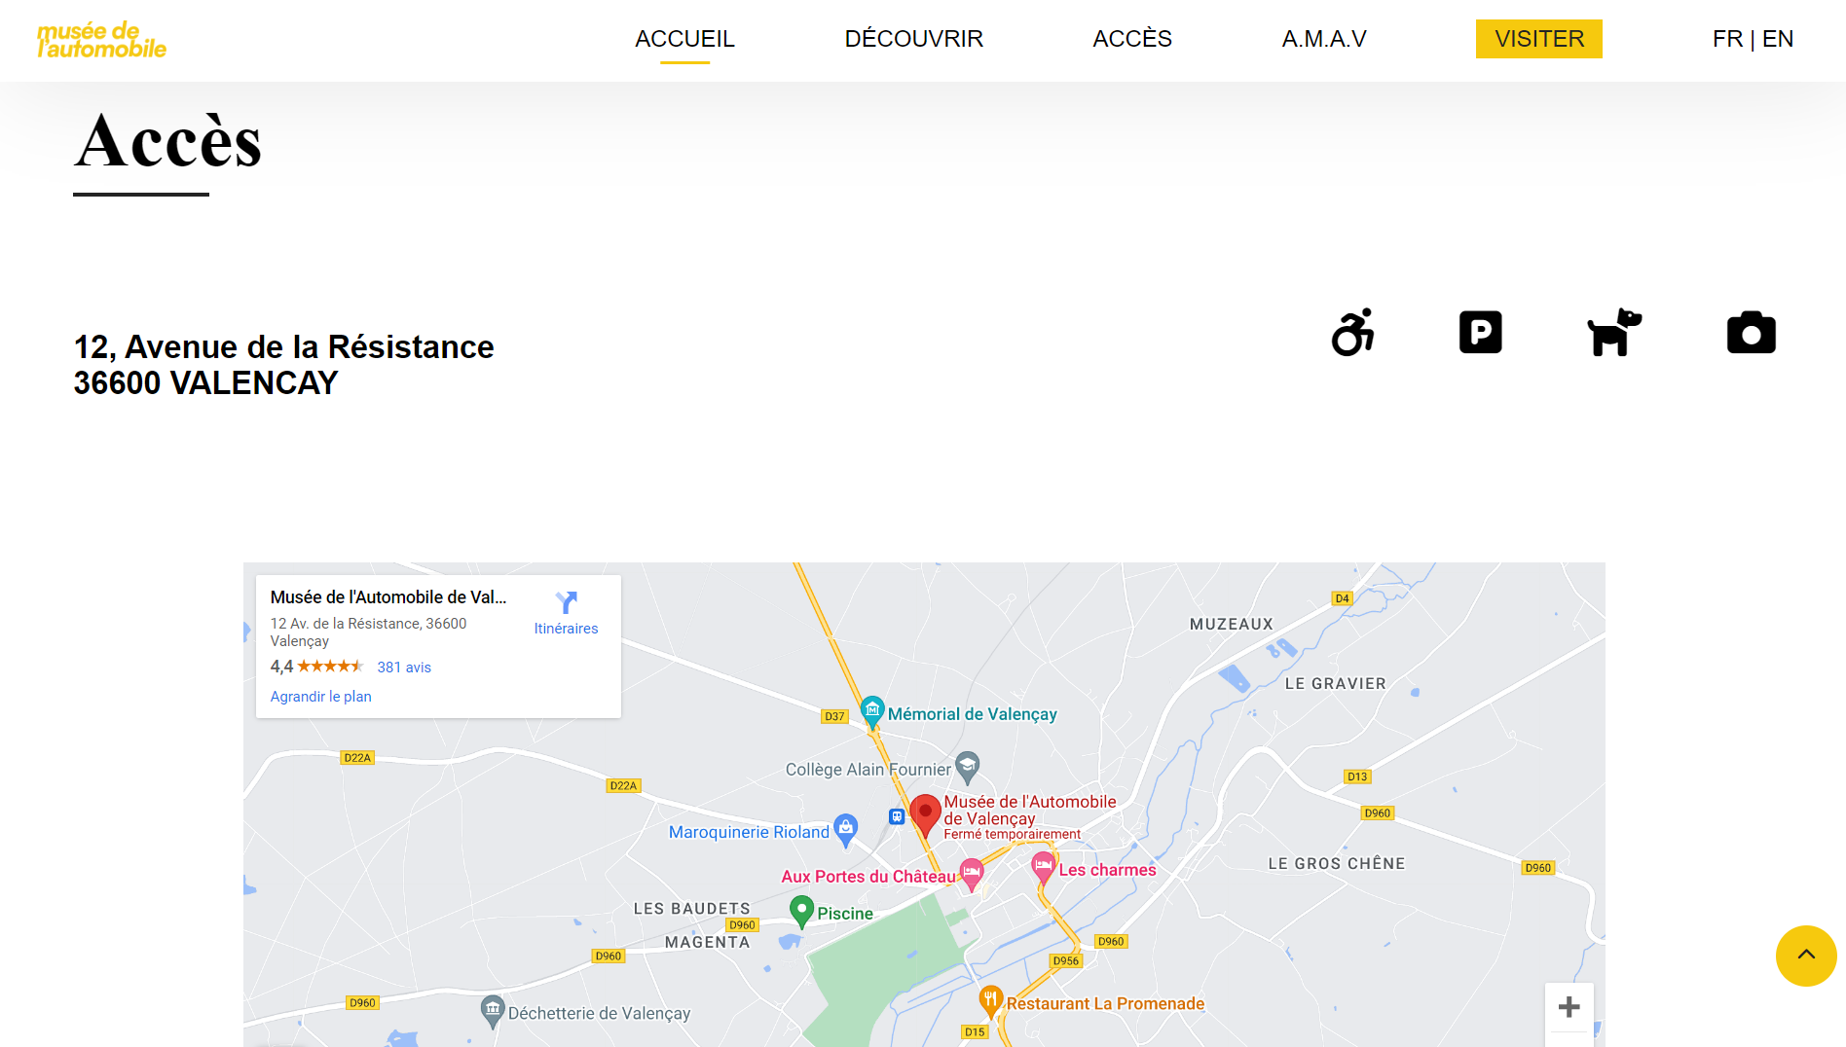Zoom in with the map plus button
Image resolution: width=1846 pixels, height=1047 pixels.
[1569, 1007]
